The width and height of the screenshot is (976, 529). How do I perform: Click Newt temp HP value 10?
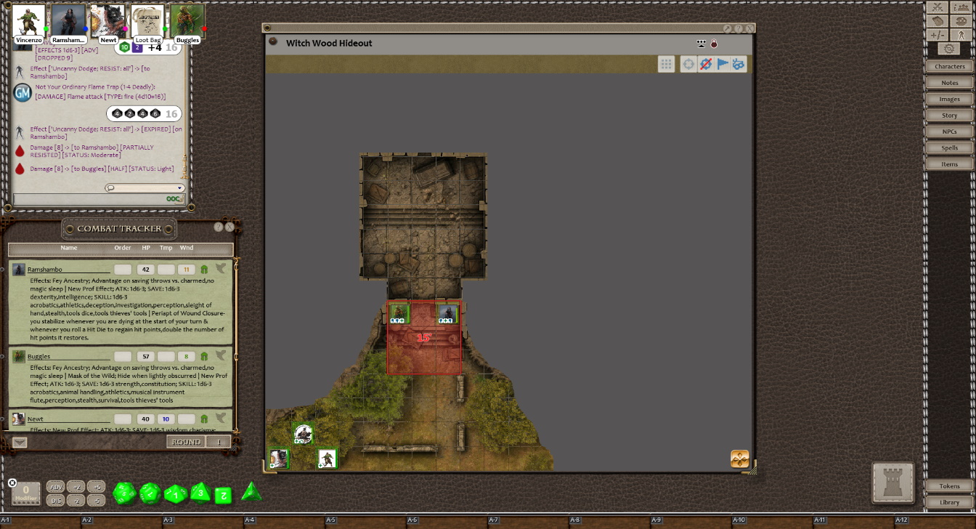[x=166, y=419]
